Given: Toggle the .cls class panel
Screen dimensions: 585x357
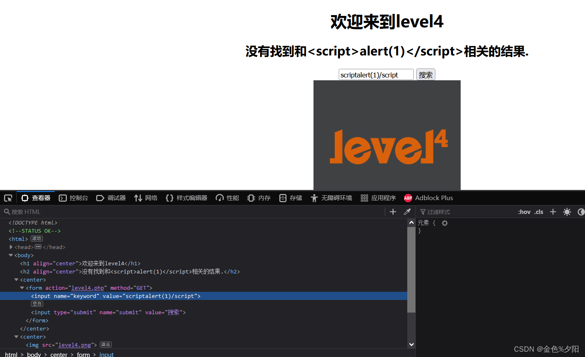Looking at the screenshot, I should pos(539,212).
